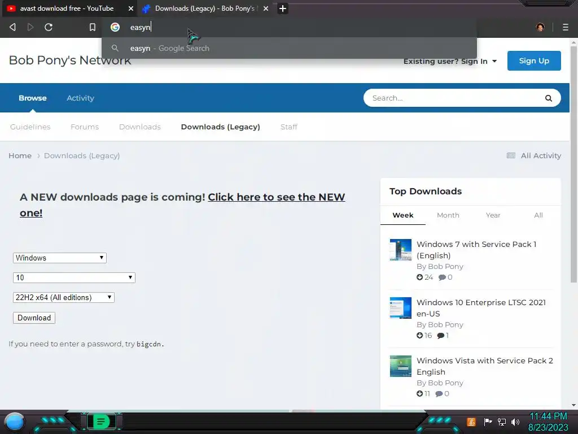Click Bob Pony author under Windows Vista
Image resolution: width=578 pixels, height=434 pixels.
(445, 383)
